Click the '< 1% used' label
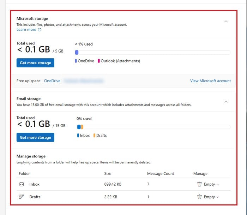 84,44
